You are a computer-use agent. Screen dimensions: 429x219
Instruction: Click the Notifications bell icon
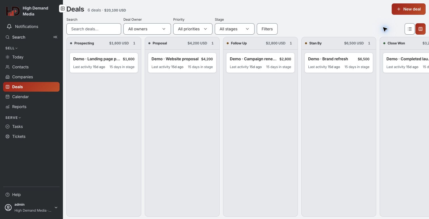9,26
